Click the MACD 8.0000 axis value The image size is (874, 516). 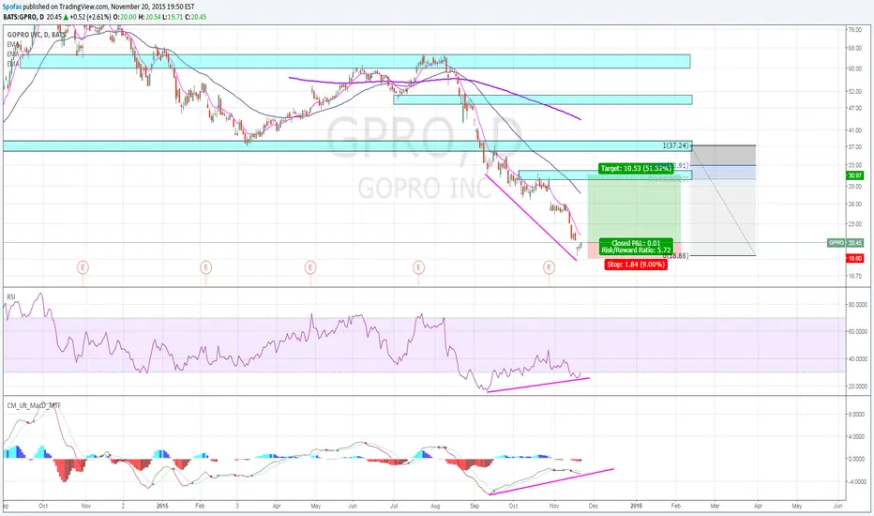[856, 415]
